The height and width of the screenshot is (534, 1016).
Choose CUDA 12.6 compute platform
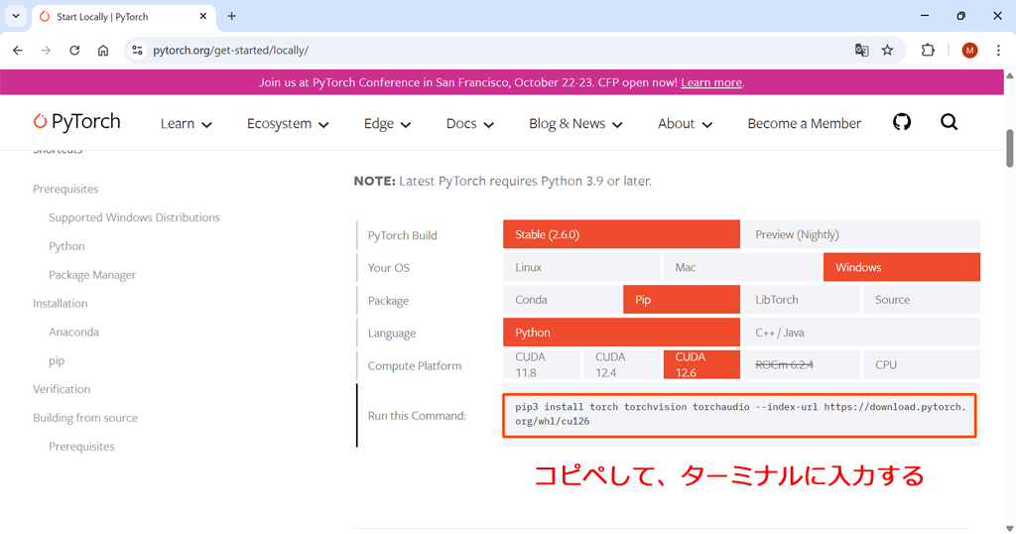pos(701,365)
